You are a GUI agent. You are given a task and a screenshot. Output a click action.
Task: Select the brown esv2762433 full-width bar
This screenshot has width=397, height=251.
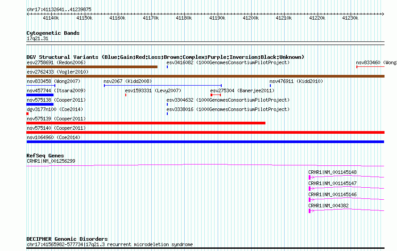pyautogui.click(x=205, y=76)
